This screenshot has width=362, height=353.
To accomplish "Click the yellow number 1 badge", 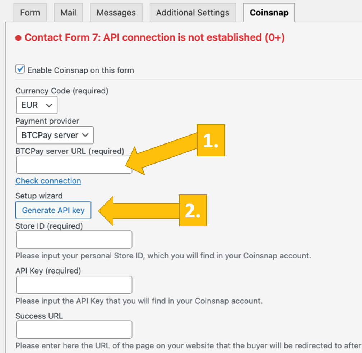I will pos(211,141).
